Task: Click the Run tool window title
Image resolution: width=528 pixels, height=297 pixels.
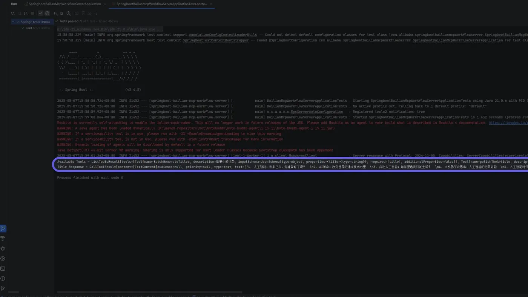Action: [14, 4]
